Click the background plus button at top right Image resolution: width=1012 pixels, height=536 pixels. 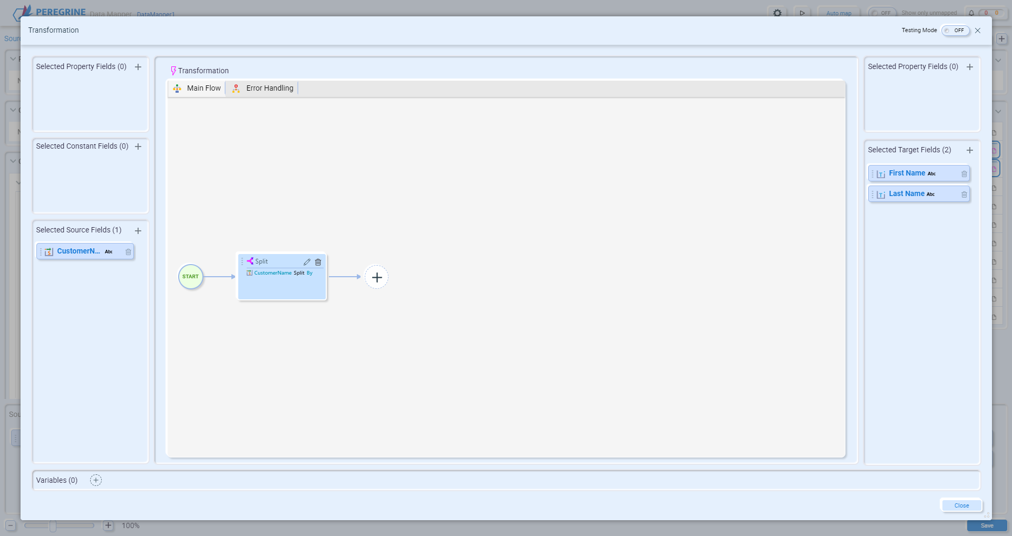pos(1002,39)
